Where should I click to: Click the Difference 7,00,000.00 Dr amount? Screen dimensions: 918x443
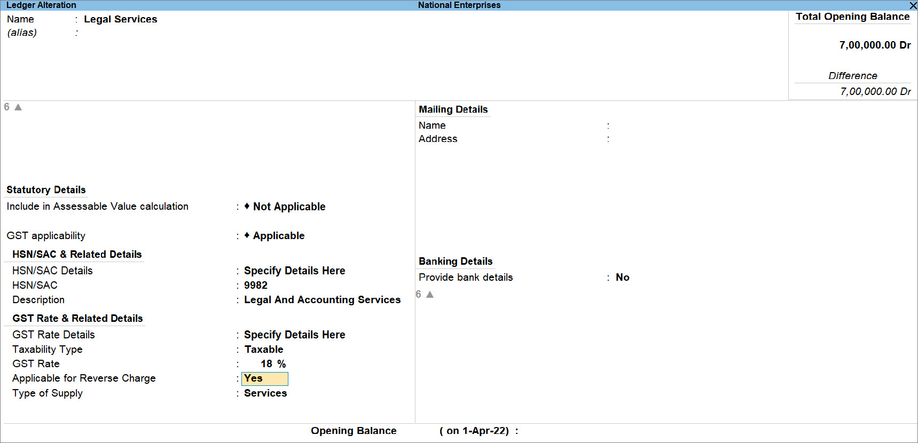click(876, 92)
